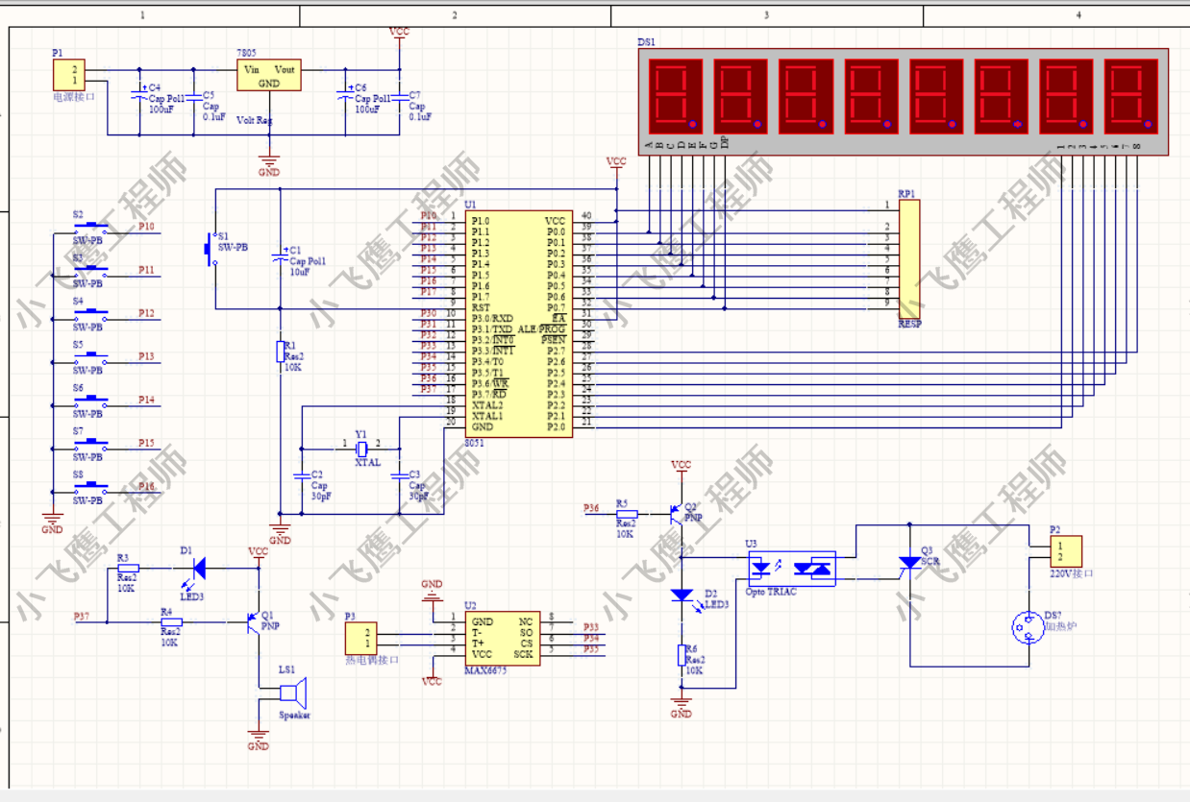This screenshot has height=802, width=1190.
Task: Click the VCC port below U2
Action: click(432, 675)
